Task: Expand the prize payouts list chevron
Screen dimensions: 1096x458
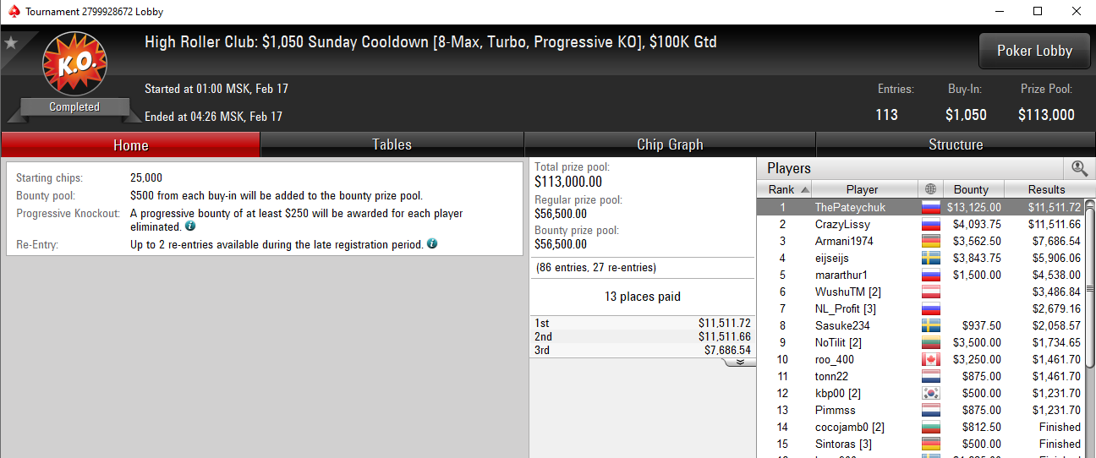Action: (x=739, y=362)
